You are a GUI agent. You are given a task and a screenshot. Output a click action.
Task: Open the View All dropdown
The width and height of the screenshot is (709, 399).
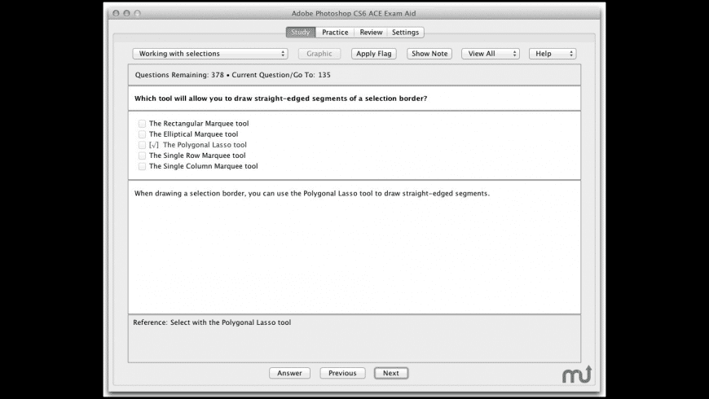[x=490, y=53]
